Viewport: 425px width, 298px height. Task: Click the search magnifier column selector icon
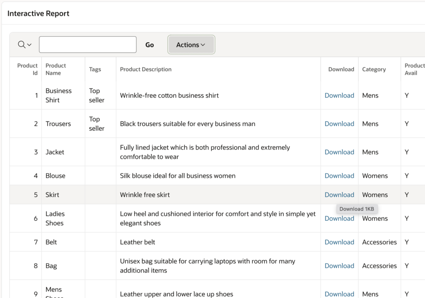click(x=24, y=45)
